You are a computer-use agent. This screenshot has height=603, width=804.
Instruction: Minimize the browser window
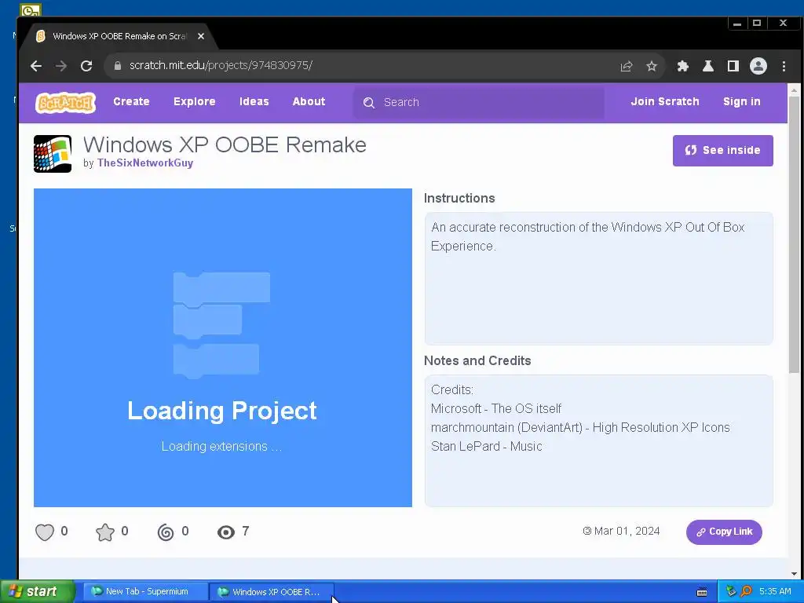pyautogui.click(x=737, y=24)
